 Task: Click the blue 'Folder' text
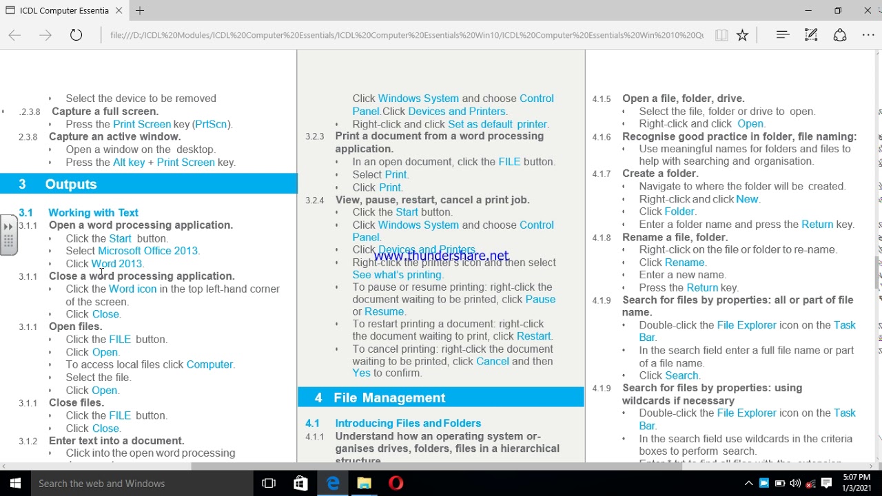pos(679,211)
